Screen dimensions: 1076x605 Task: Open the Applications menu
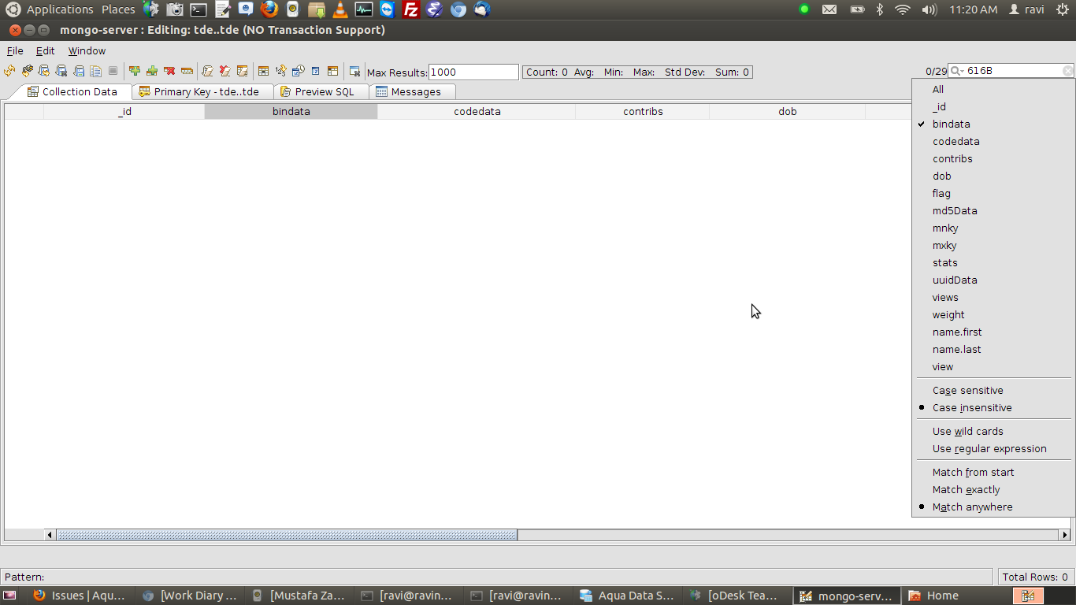(60, 9)
